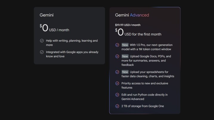Click checkmark icon beside Priority access feature
Image resolution: width=214 pixels, height=120 pixels.
click(x=117, y=83)
